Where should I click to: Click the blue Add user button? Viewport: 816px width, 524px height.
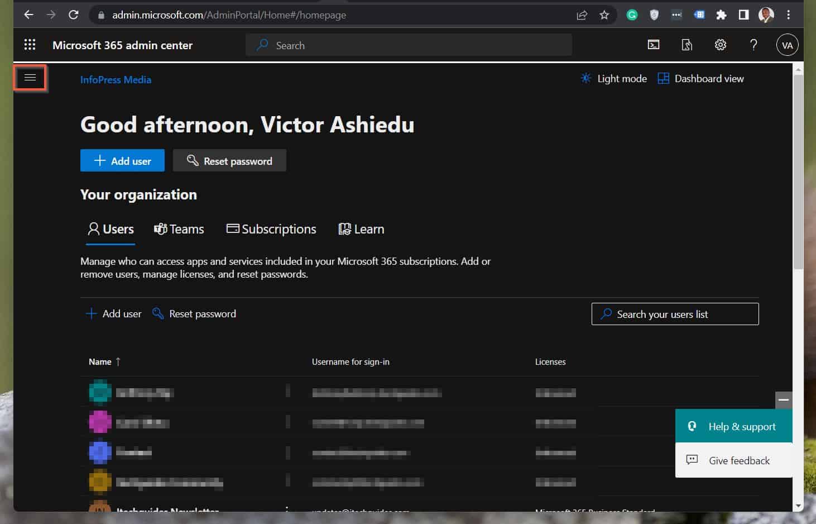coord(122,160)
